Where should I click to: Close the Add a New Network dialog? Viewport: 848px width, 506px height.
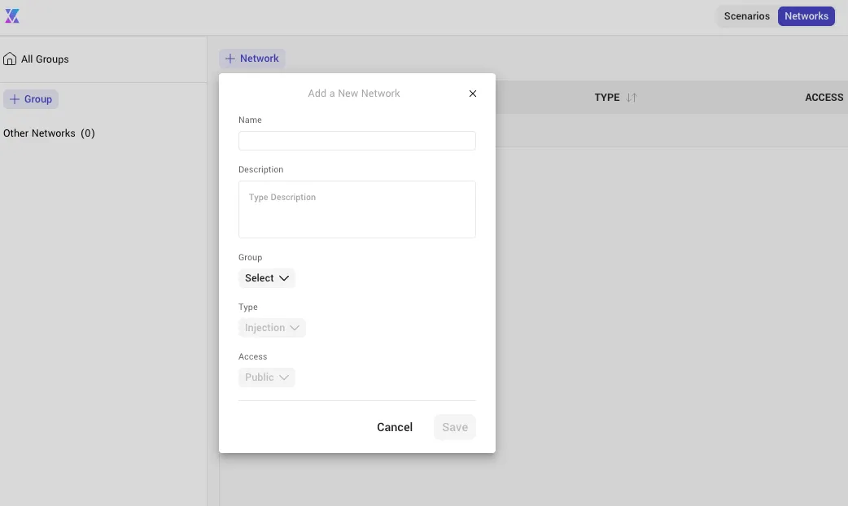click(x=473, y=94)
